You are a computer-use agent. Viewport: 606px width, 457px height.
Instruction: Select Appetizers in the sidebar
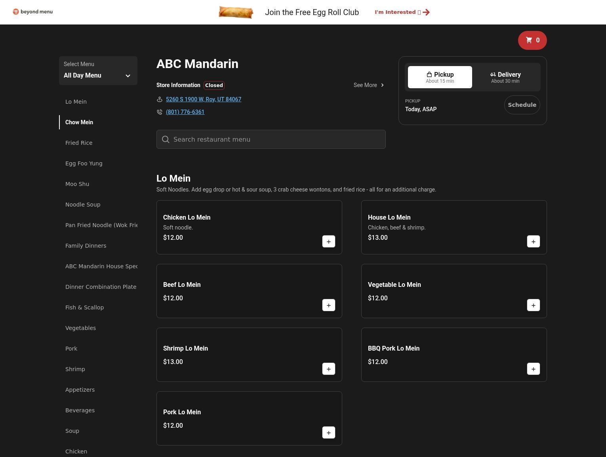(80, 390)
